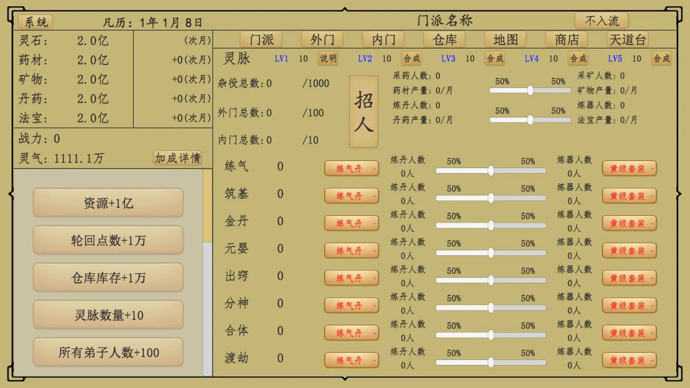Switch to the 仓库 tab
This screenshot has height=388, width=690.
point(445,40)
